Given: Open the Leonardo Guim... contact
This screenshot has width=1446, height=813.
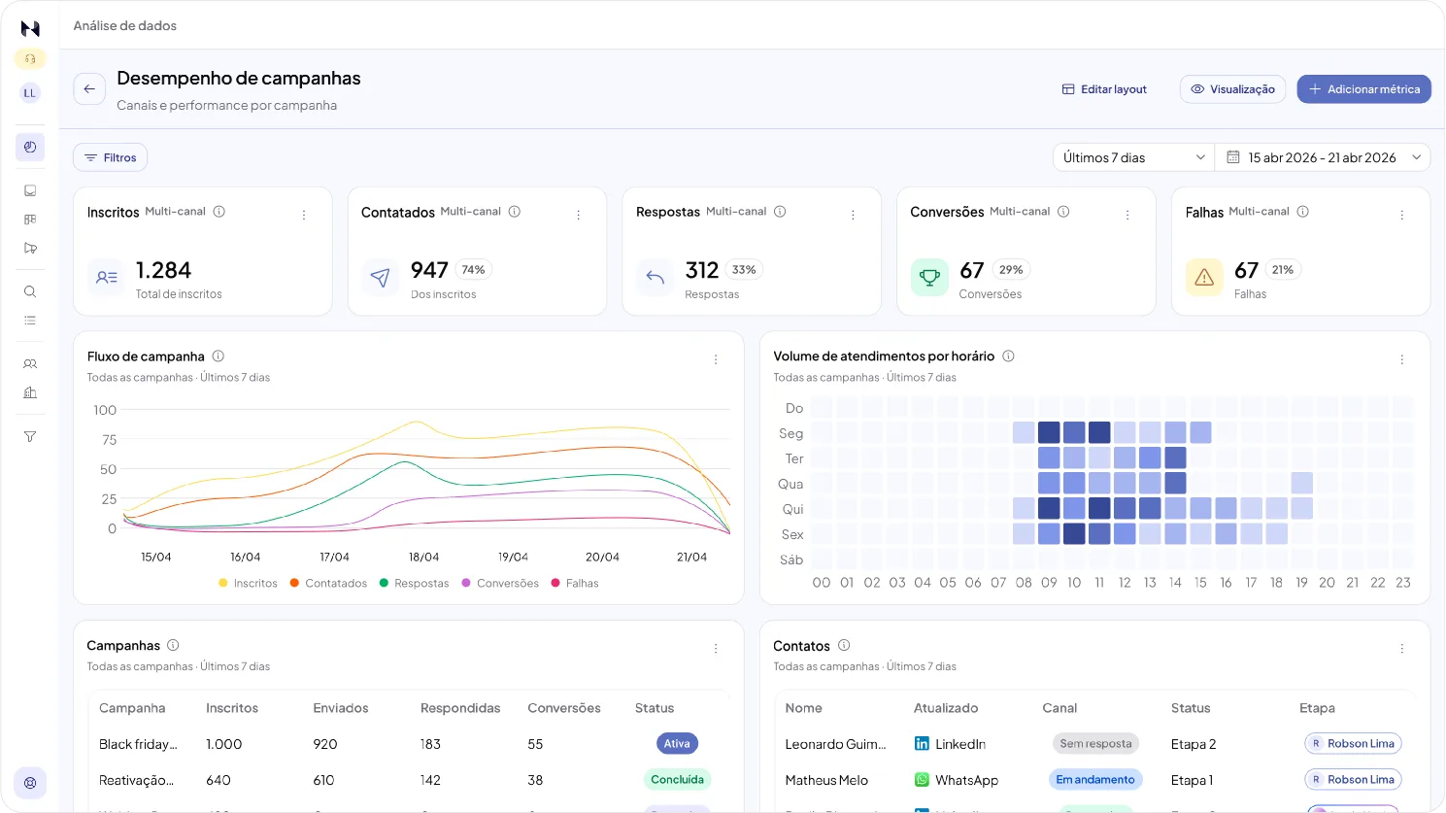Looking at the screenshot, I should coord(836,744).
